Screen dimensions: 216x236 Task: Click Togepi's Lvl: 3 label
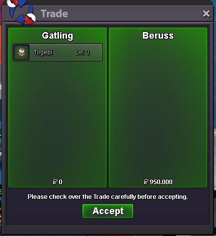82,52
